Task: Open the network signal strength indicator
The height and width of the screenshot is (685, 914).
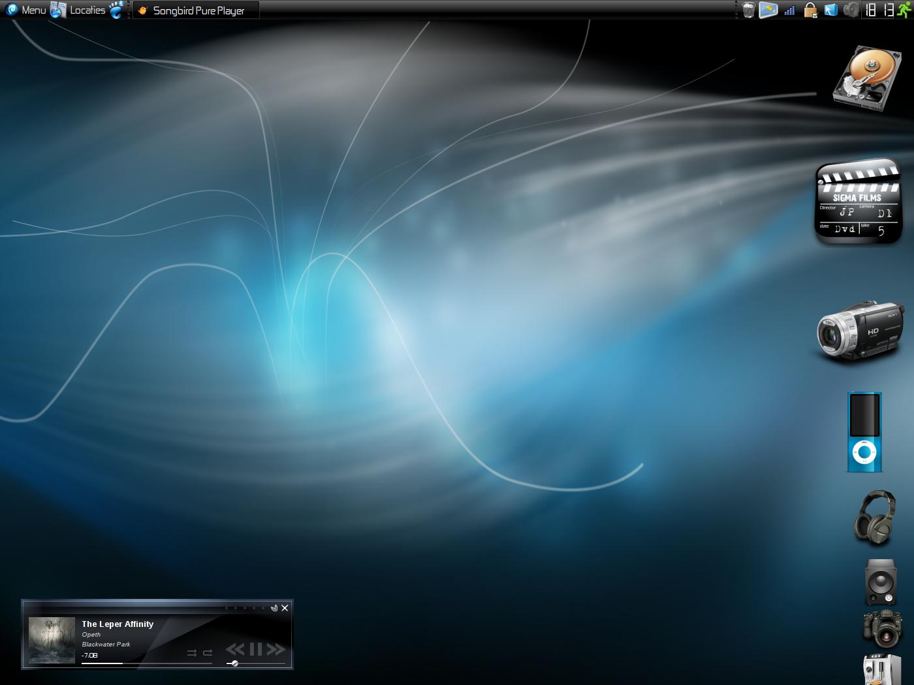Action: coord(790,10)
